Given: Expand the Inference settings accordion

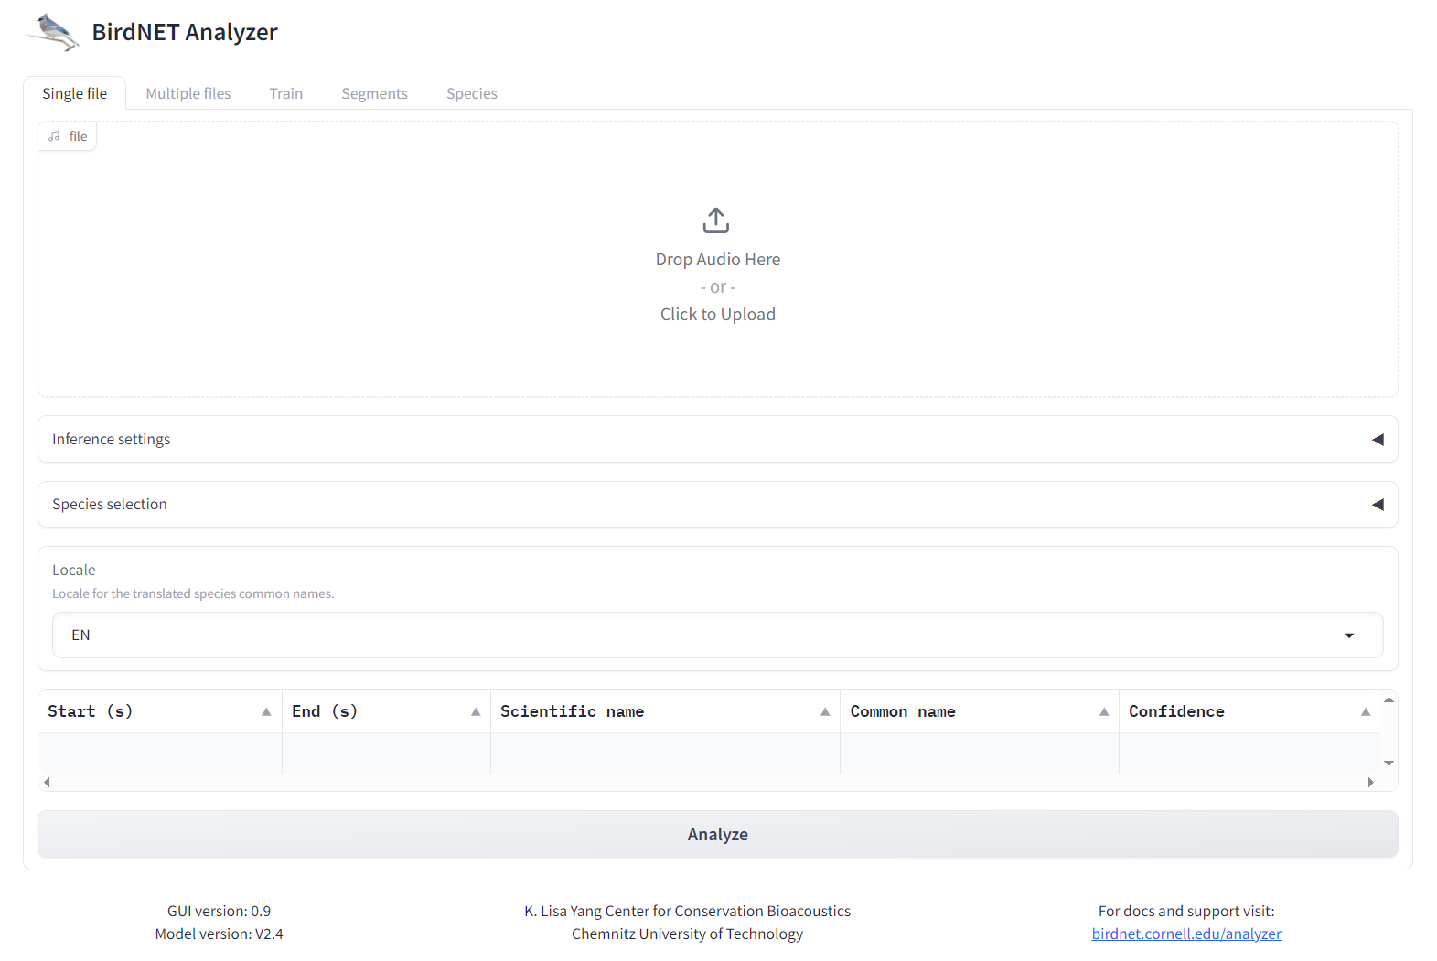Looking at the screenshot, I should tap(718, 440).
